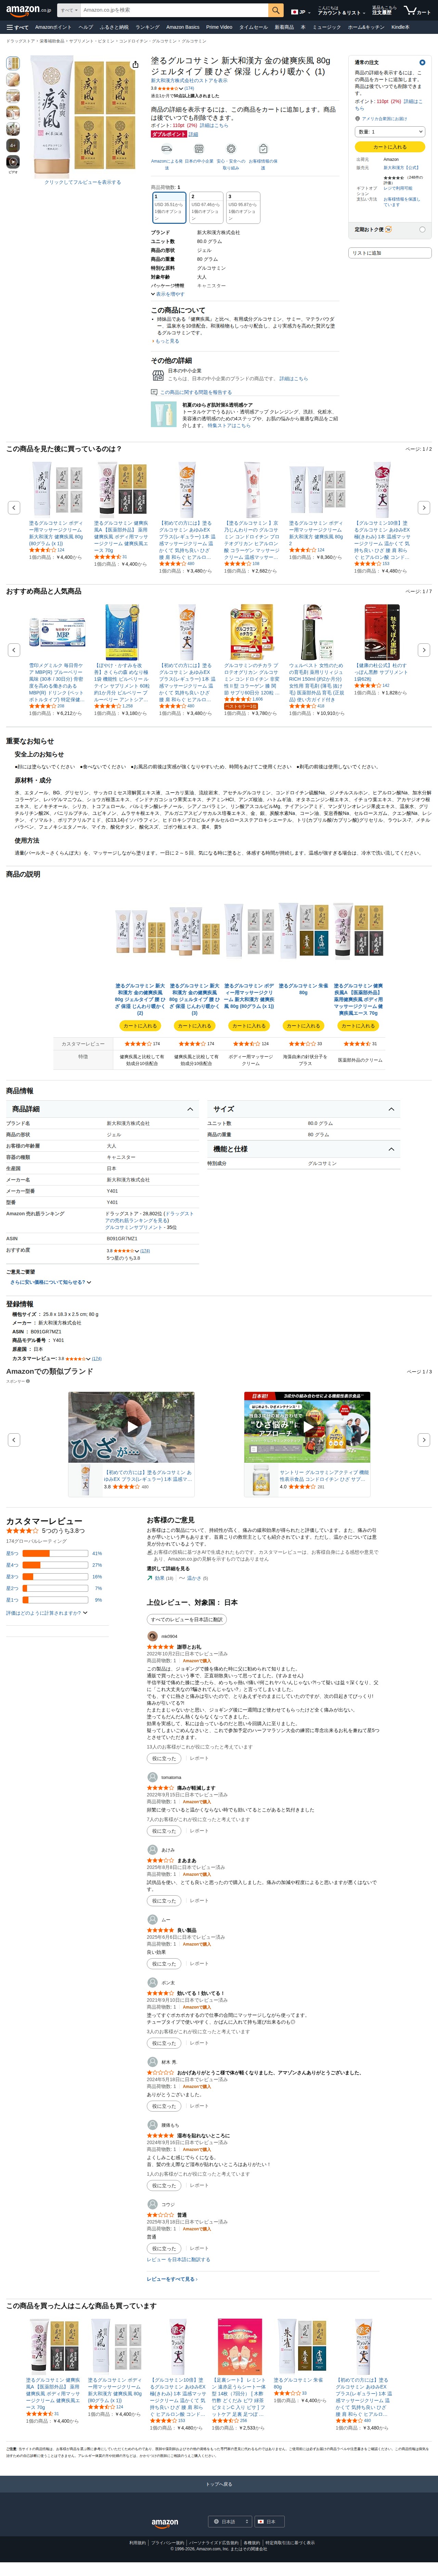The height and width of the screenshot is (2576, 438).
Task: Click クリックしてフルビューを表示する link
Action: (x=82, y=182)
